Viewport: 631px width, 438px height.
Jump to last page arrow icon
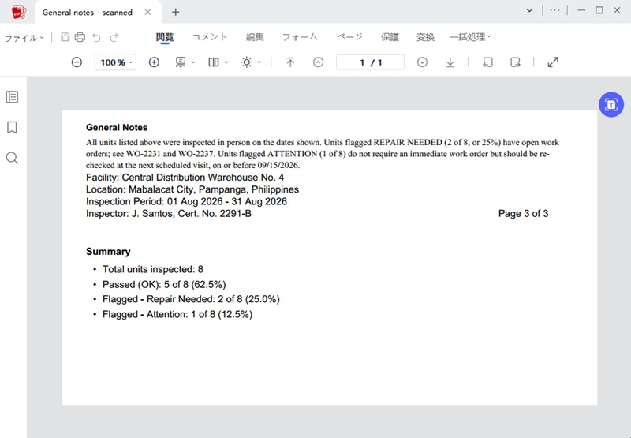click(x=450, y=62)
